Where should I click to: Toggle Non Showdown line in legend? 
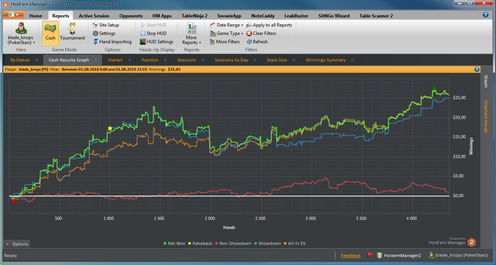233,244
